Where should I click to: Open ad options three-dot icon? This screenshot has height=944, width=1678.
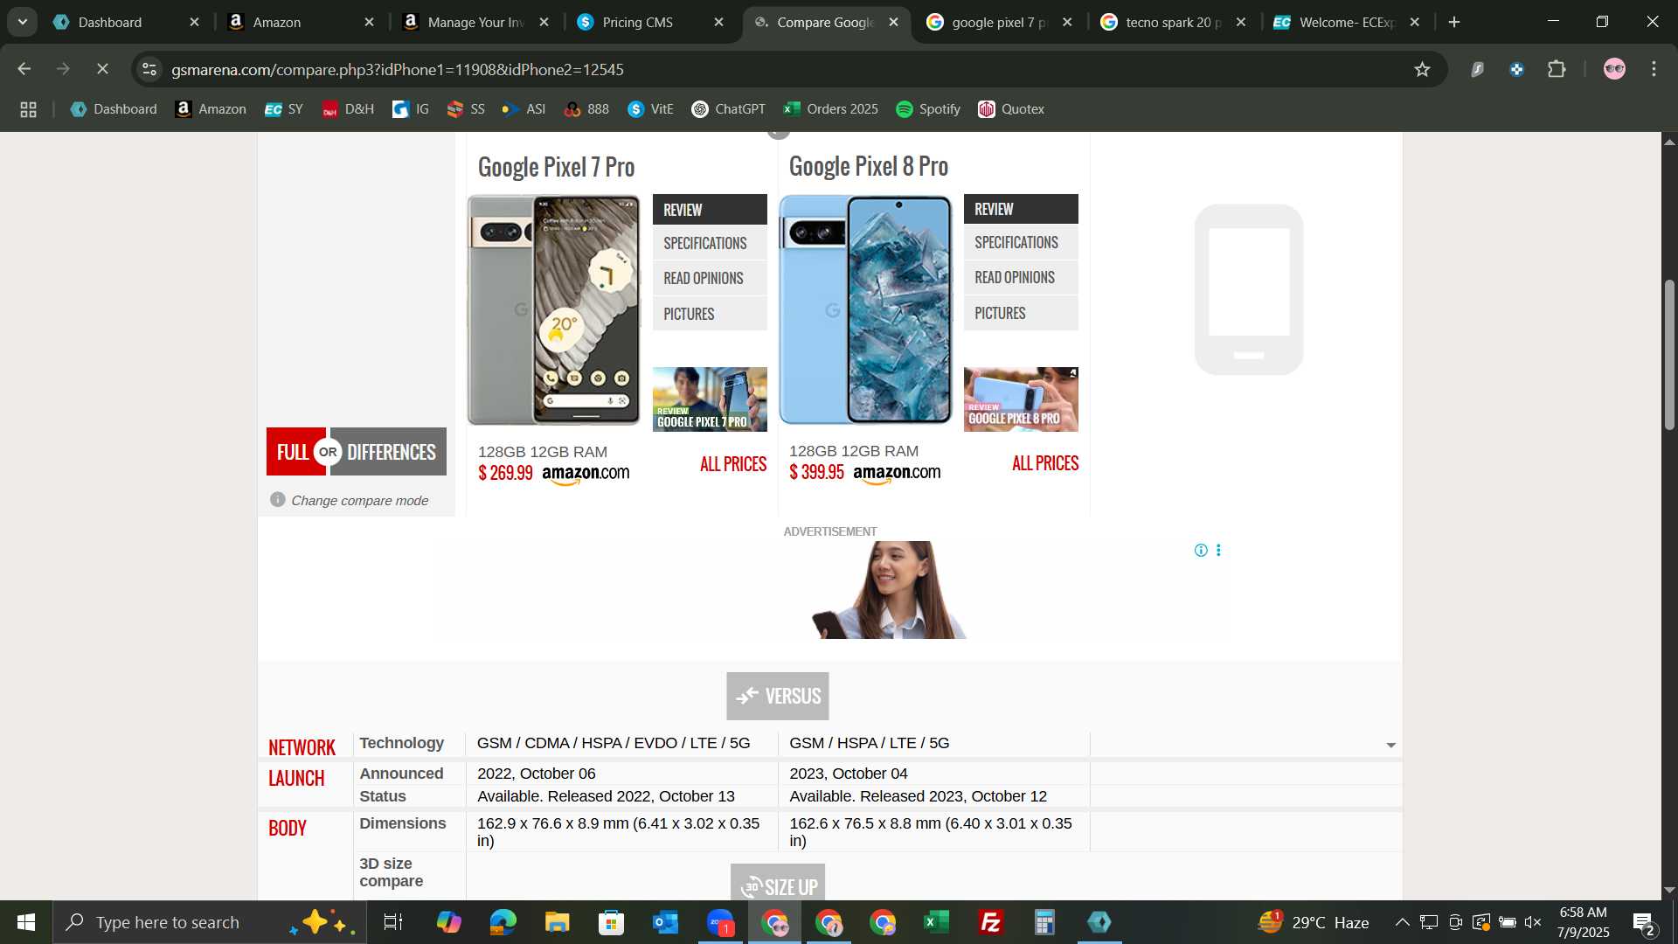[1218, 551]
